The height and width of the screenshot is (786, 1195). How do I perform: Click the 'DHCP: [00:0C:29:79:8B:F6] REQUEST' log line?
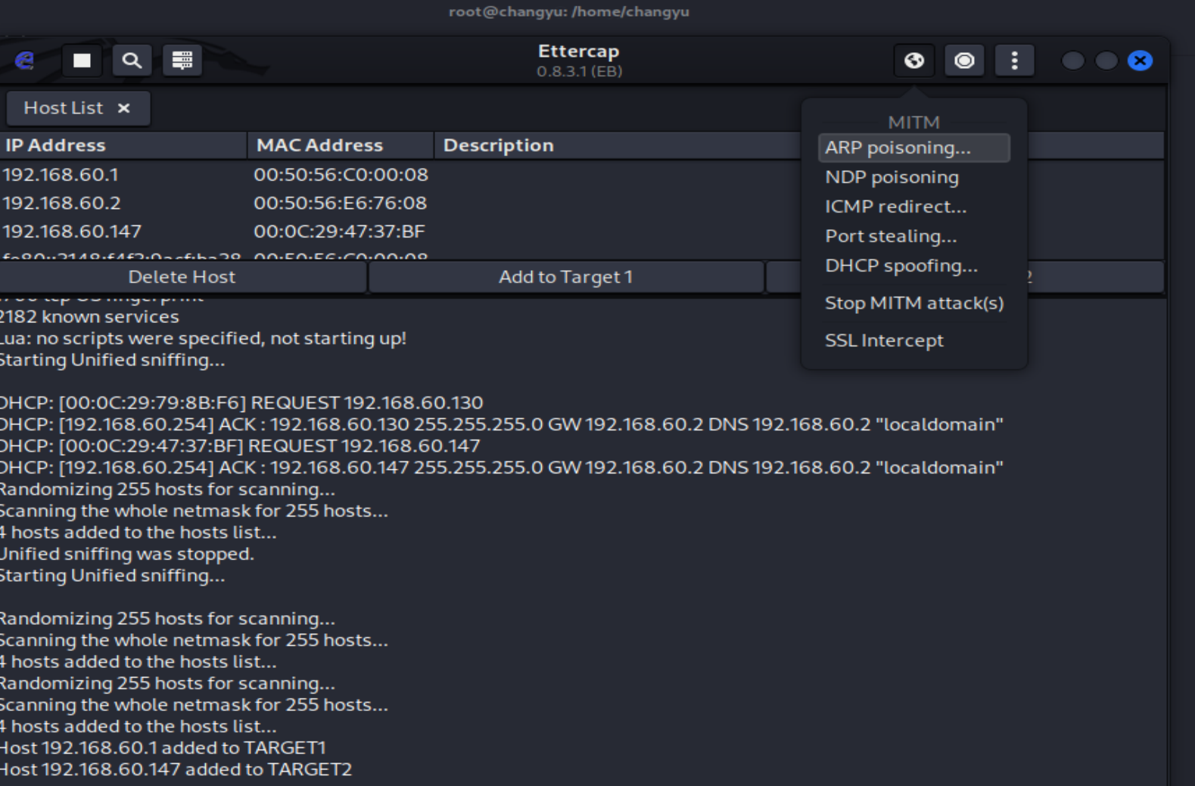(x=241, y=402)
